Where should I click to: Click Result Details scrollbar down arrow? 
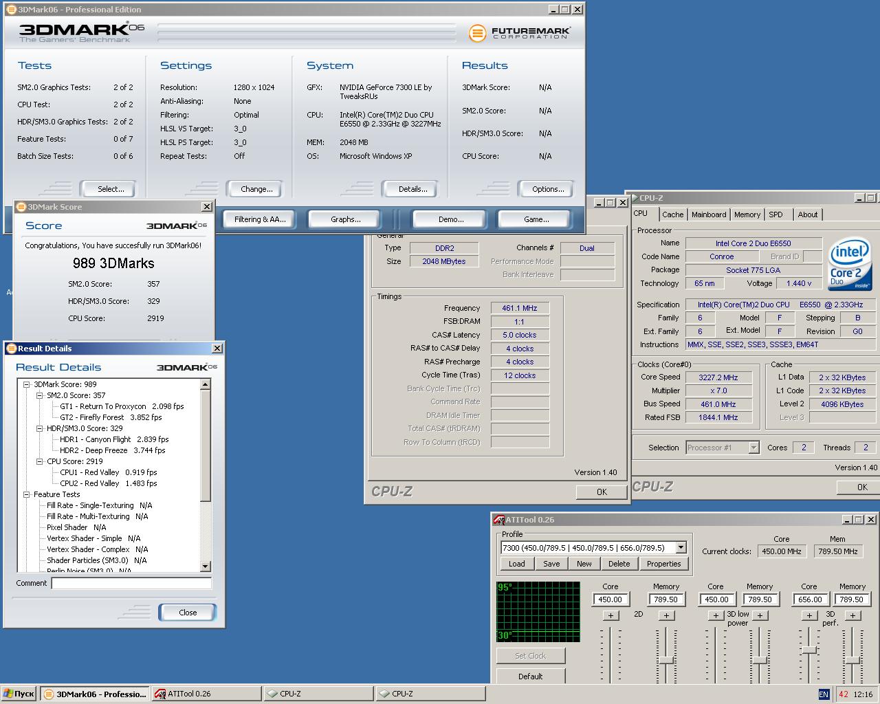click(206, 566)
